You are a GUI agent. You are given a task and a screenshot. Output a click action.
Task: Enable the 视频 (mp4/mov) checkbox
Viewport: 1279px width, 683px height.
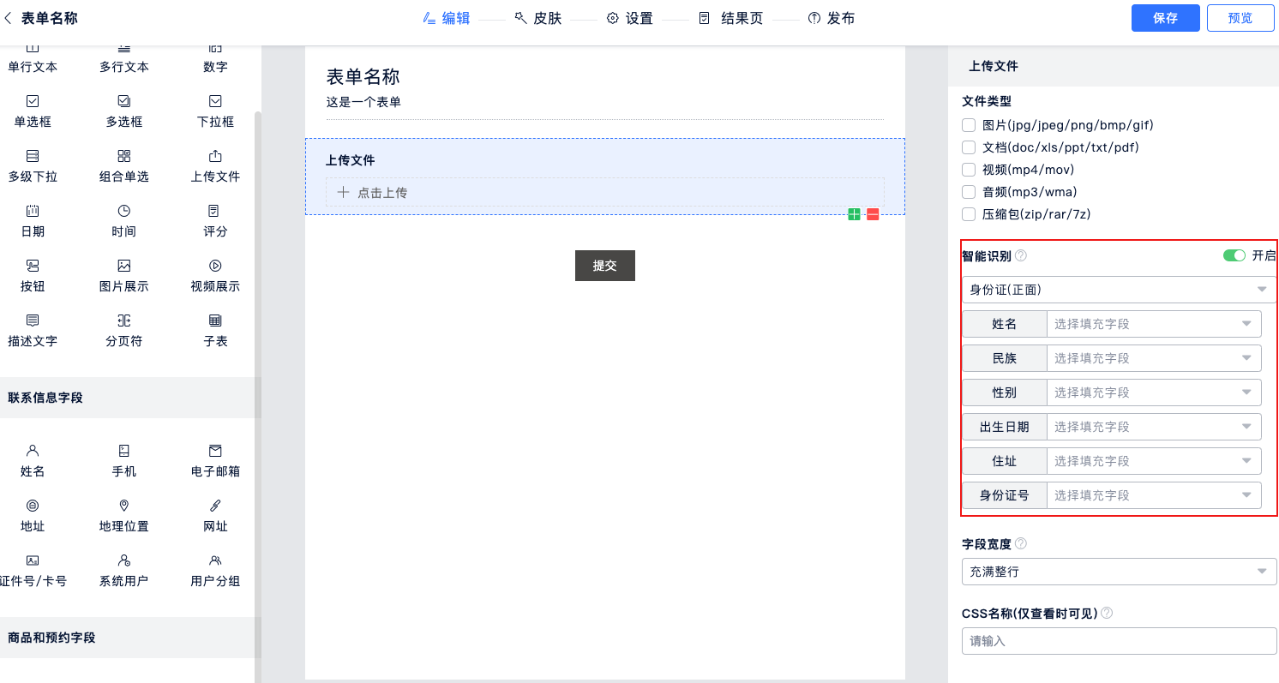pyautogui.click(x=970, y=170)
